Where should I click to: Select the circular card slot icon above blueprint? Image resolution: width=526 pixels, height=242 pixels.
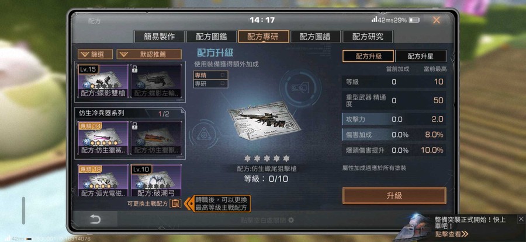coord(300,88)
